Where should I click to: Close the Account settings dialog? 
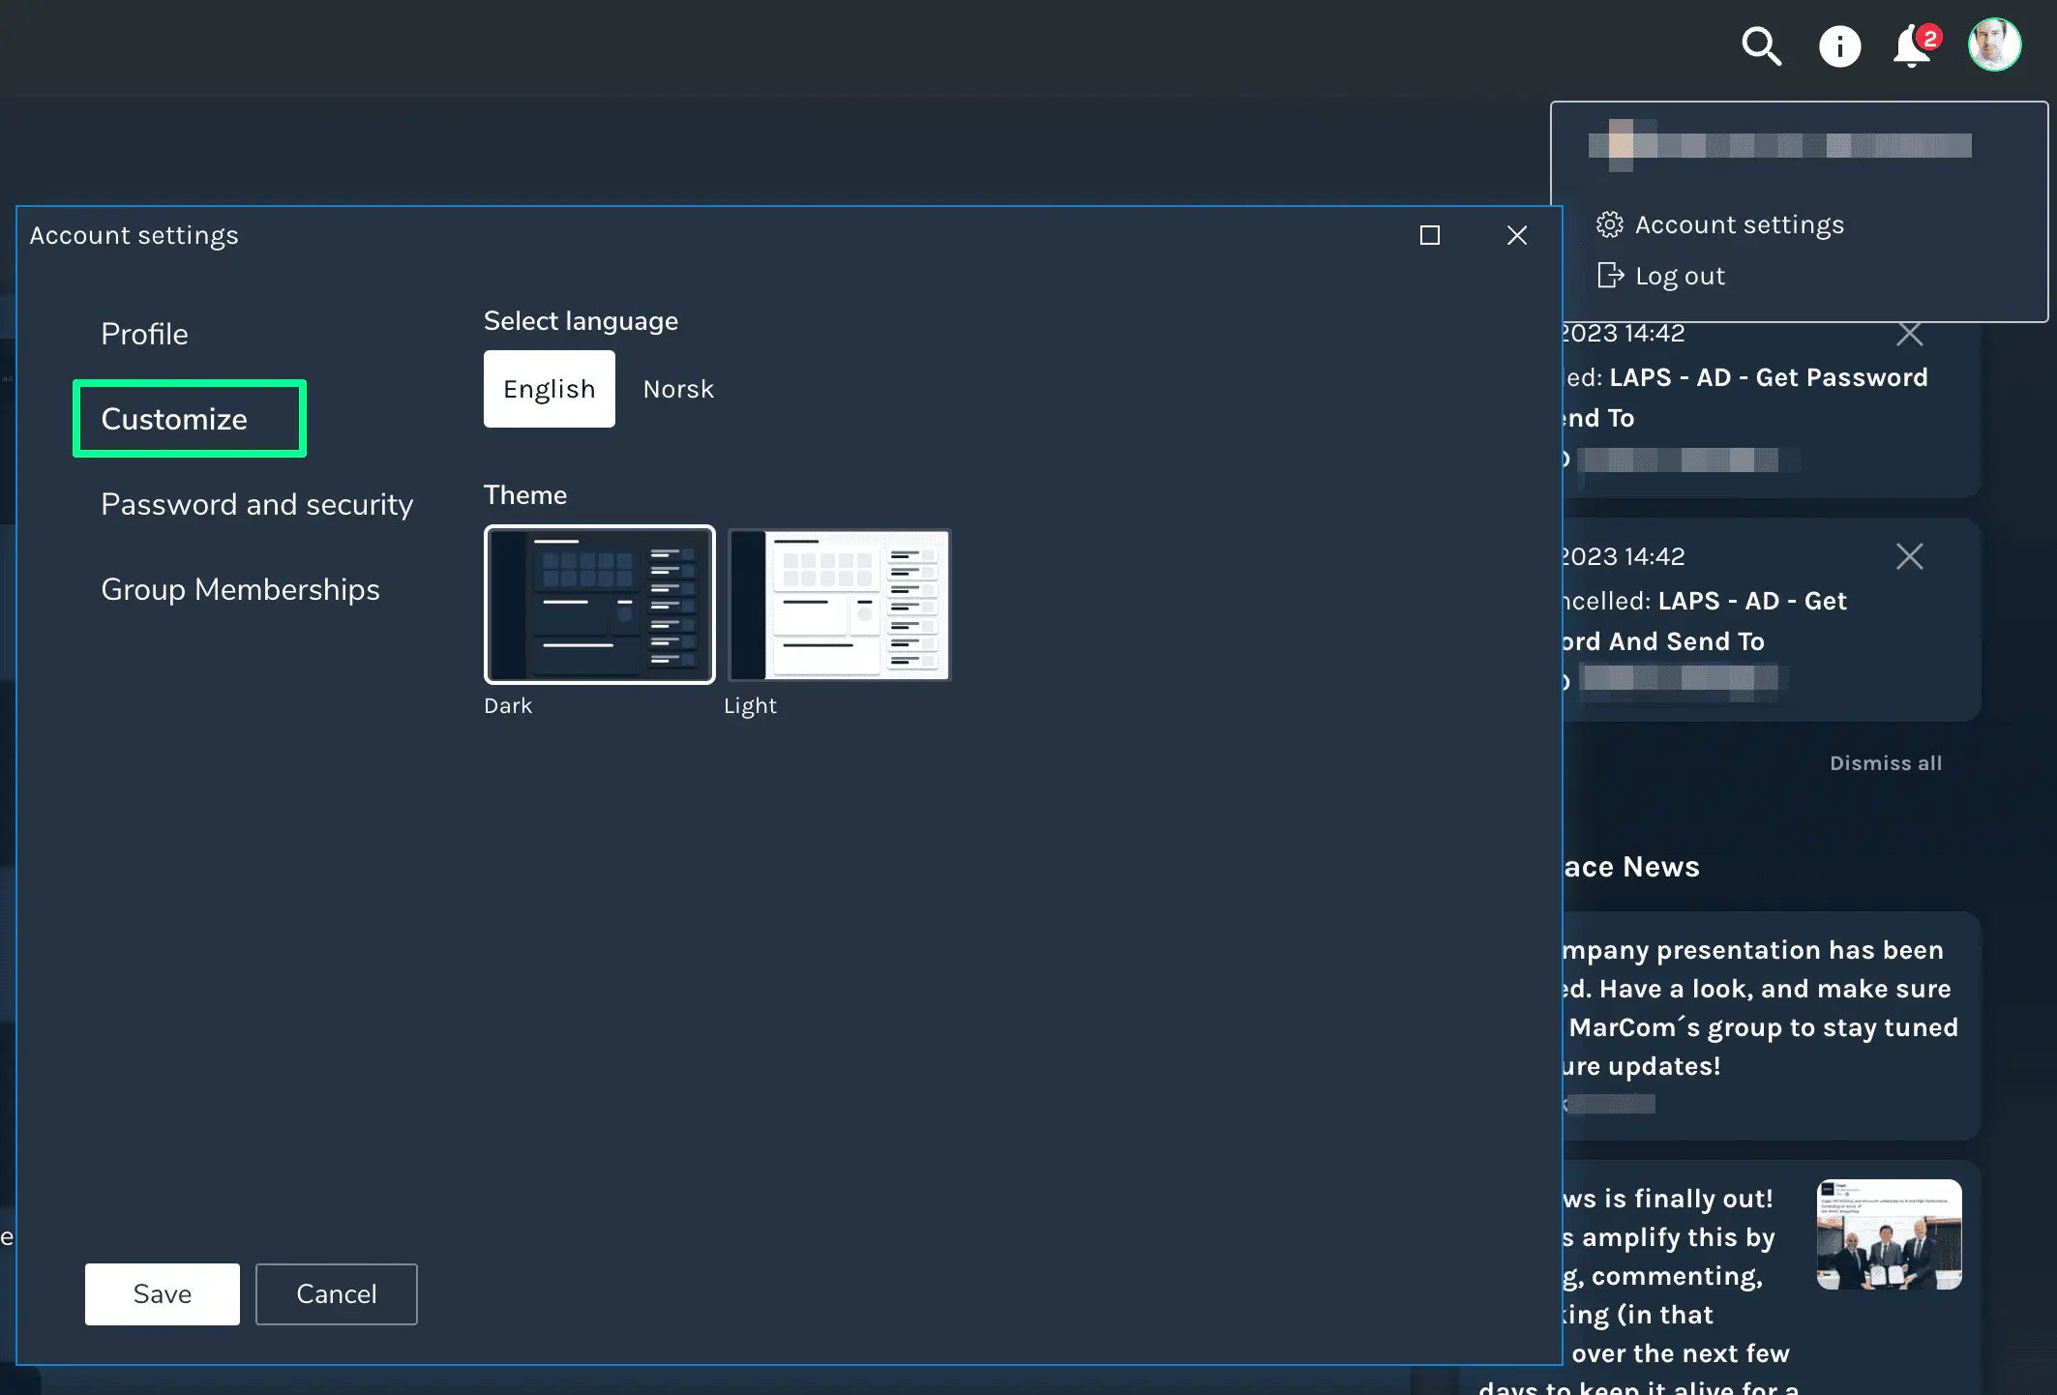(1516, 235)
